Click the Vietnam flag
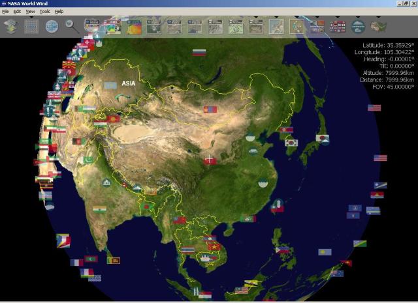418x303 pixels. (x=214, y=247)
